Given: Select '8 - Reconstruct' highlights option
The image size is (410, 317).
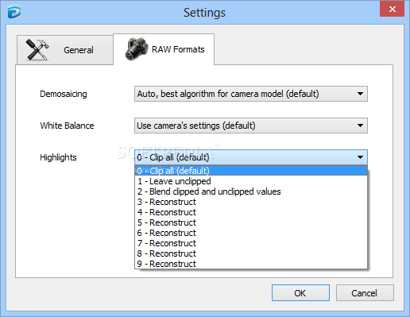Looking at the screenshot, I should click(251, 253).
